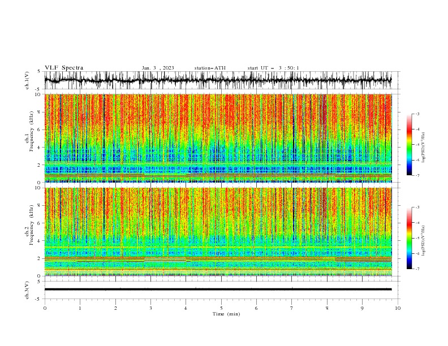Click the ch.1 Frequency (kHz) axis label
The height and width of the screenshot is (346, 448).
(29, 132)
